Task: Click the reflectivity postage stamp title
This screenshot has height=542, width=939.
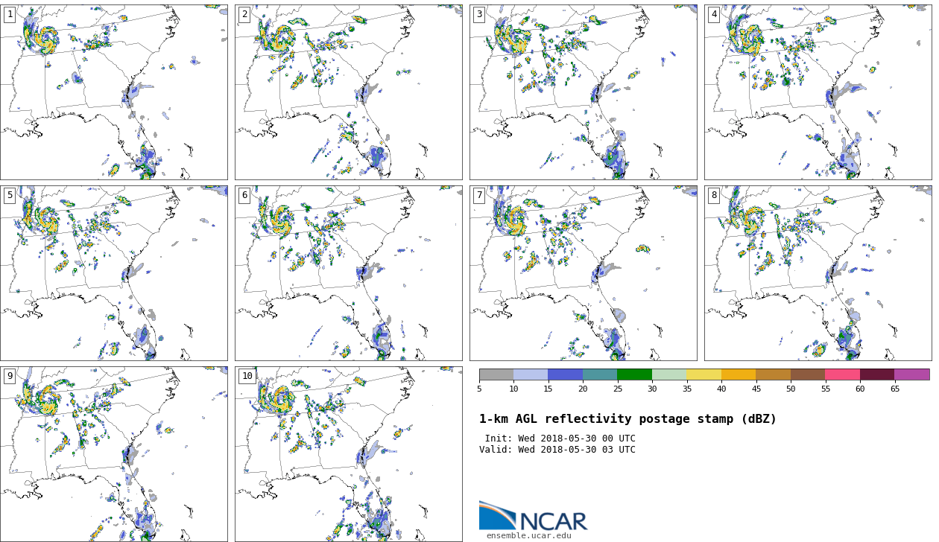Action: (x=627, y=419)
